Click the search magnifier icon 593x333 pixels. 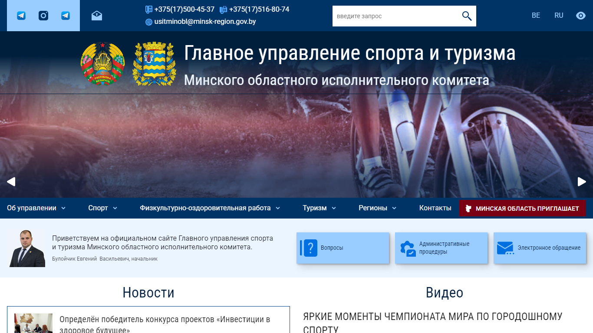tap(467, 16)
